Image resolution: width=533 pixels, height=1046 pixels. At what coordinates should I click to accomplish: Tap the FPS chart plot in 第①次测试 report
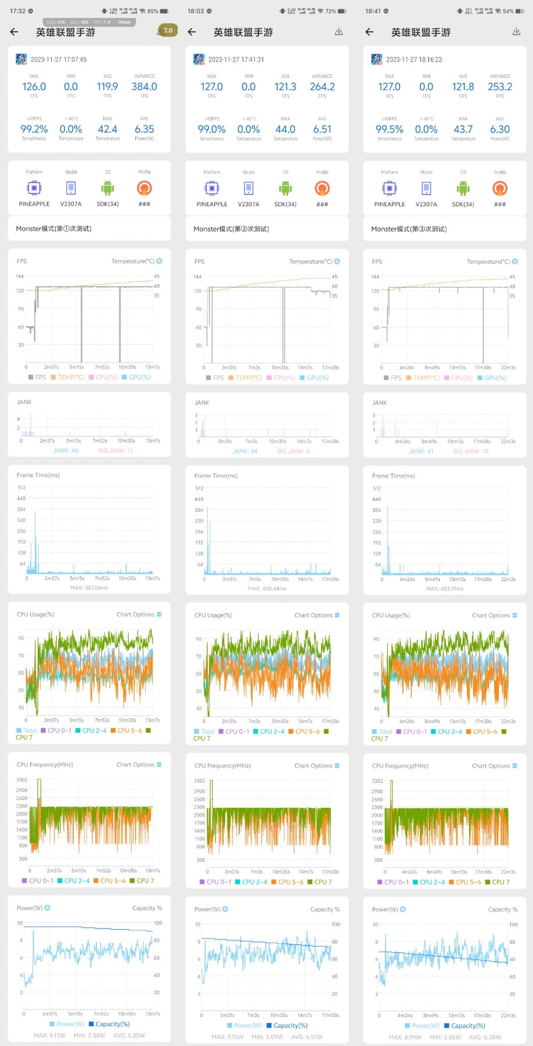(x=89, y=318)
